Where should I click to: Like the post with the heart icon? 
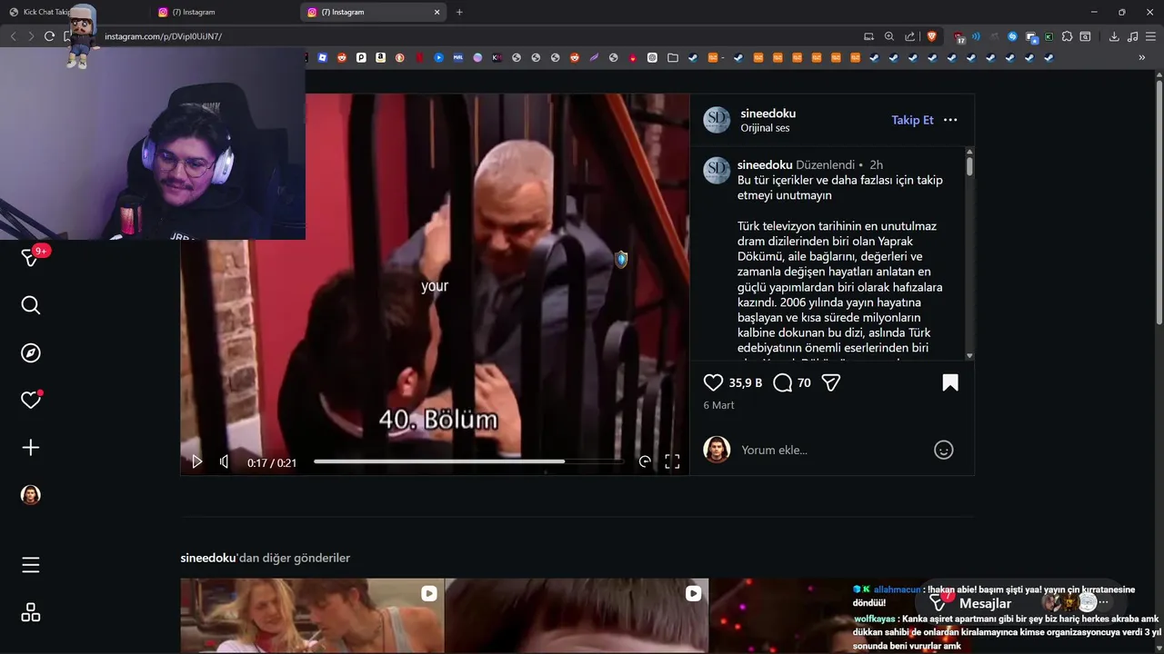pyautogui.click(x=713, y=383)
